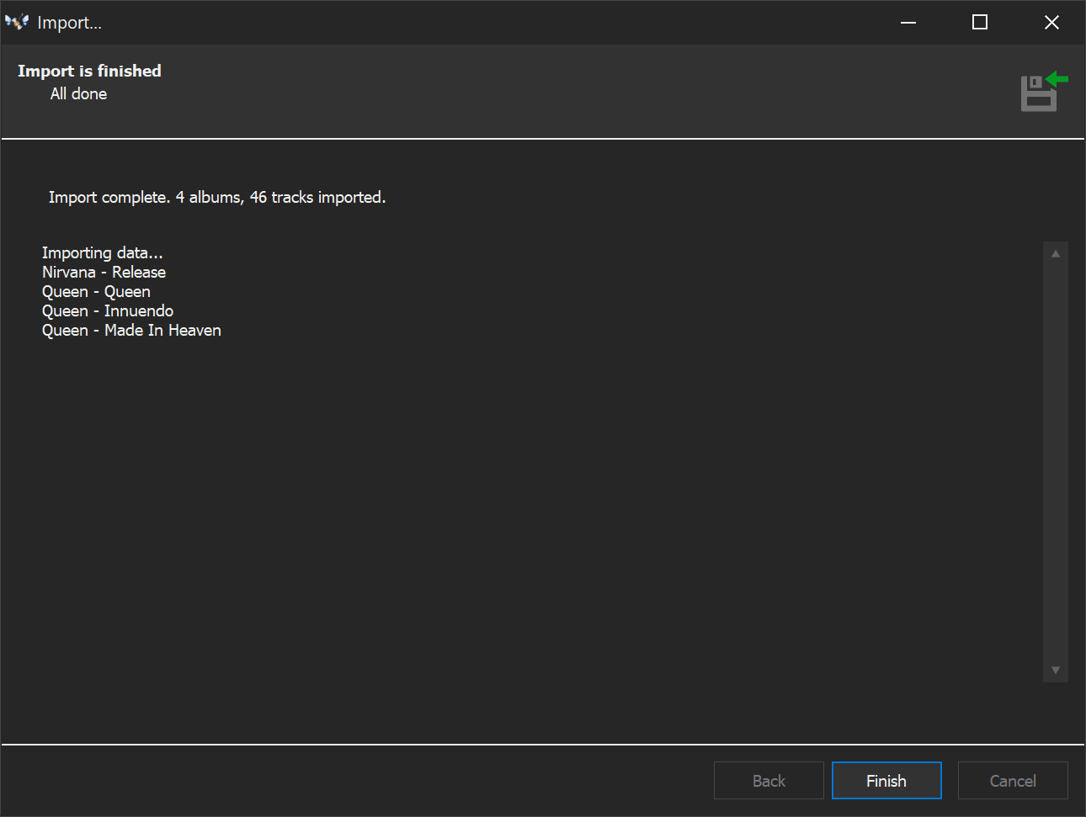The image size is (1086, 817).
Task: Maximize the Import window
Action: pyautogui.click(x=979, y=23)
